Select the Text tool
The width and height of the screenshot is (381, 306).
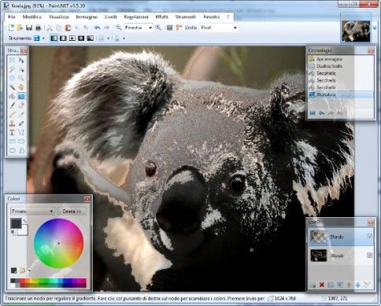[x=12, y=132]
